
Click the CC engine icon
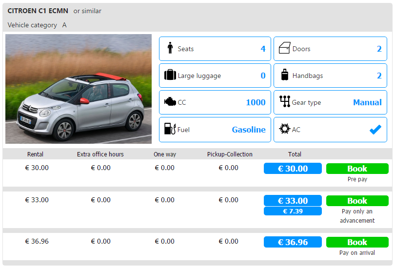(170, 102)
